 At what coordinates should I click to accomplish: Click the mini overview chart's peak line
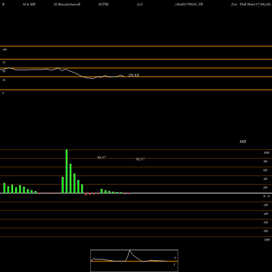coord(129,251)
